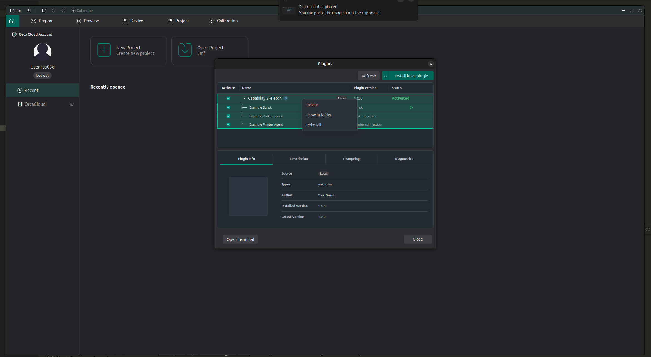Save project with the floppy disk icon

pos(44,11)
